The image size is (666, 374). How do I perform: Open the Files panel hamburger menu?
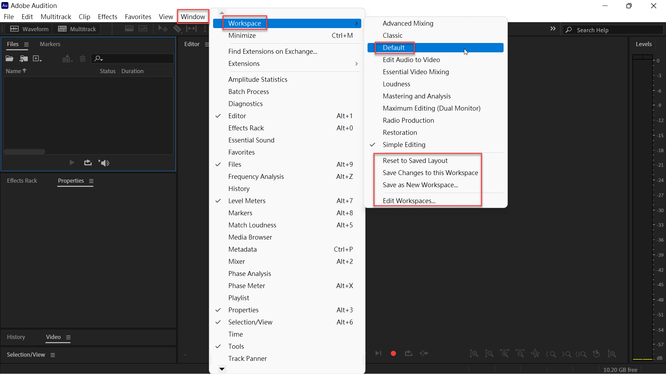click(26, 44)
